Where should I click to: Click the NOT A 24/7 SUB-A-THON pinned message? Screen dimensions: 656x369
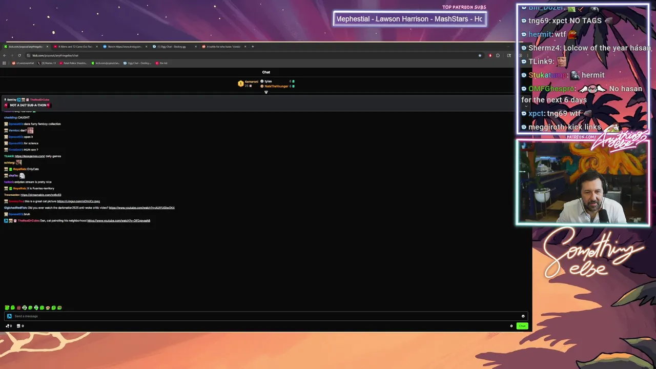[29, 105]
